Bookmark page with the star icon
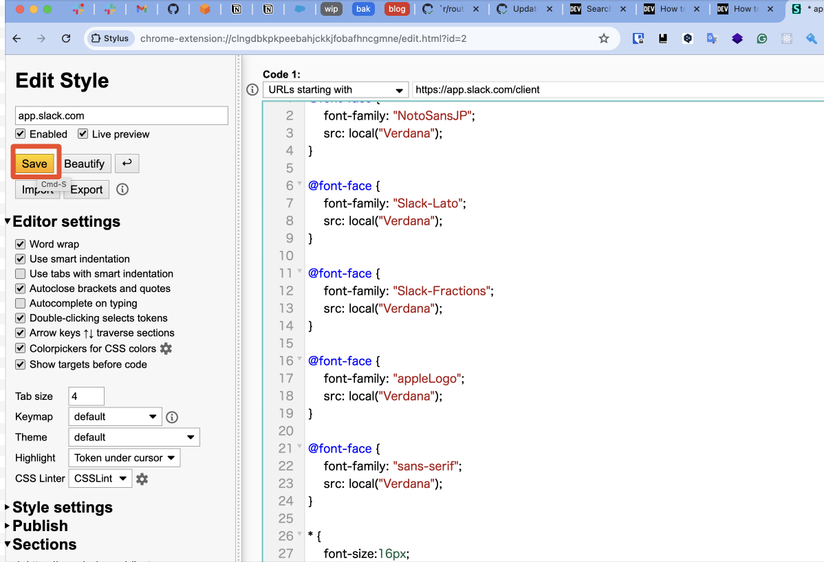 pos(604,38)
